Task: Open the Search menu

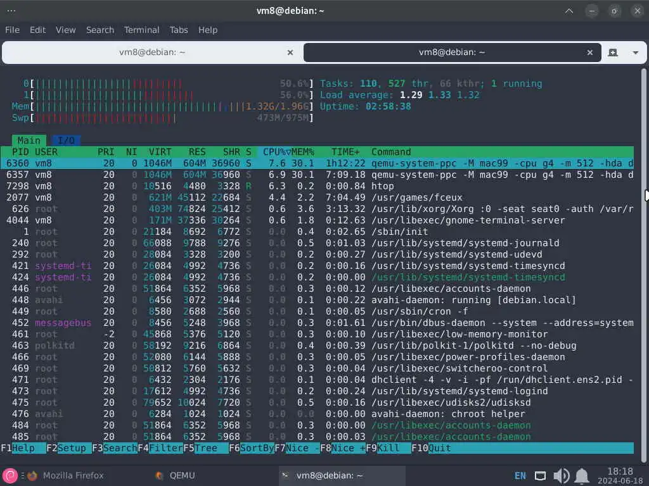Action: pyautogui.click(x=100, y=30)
